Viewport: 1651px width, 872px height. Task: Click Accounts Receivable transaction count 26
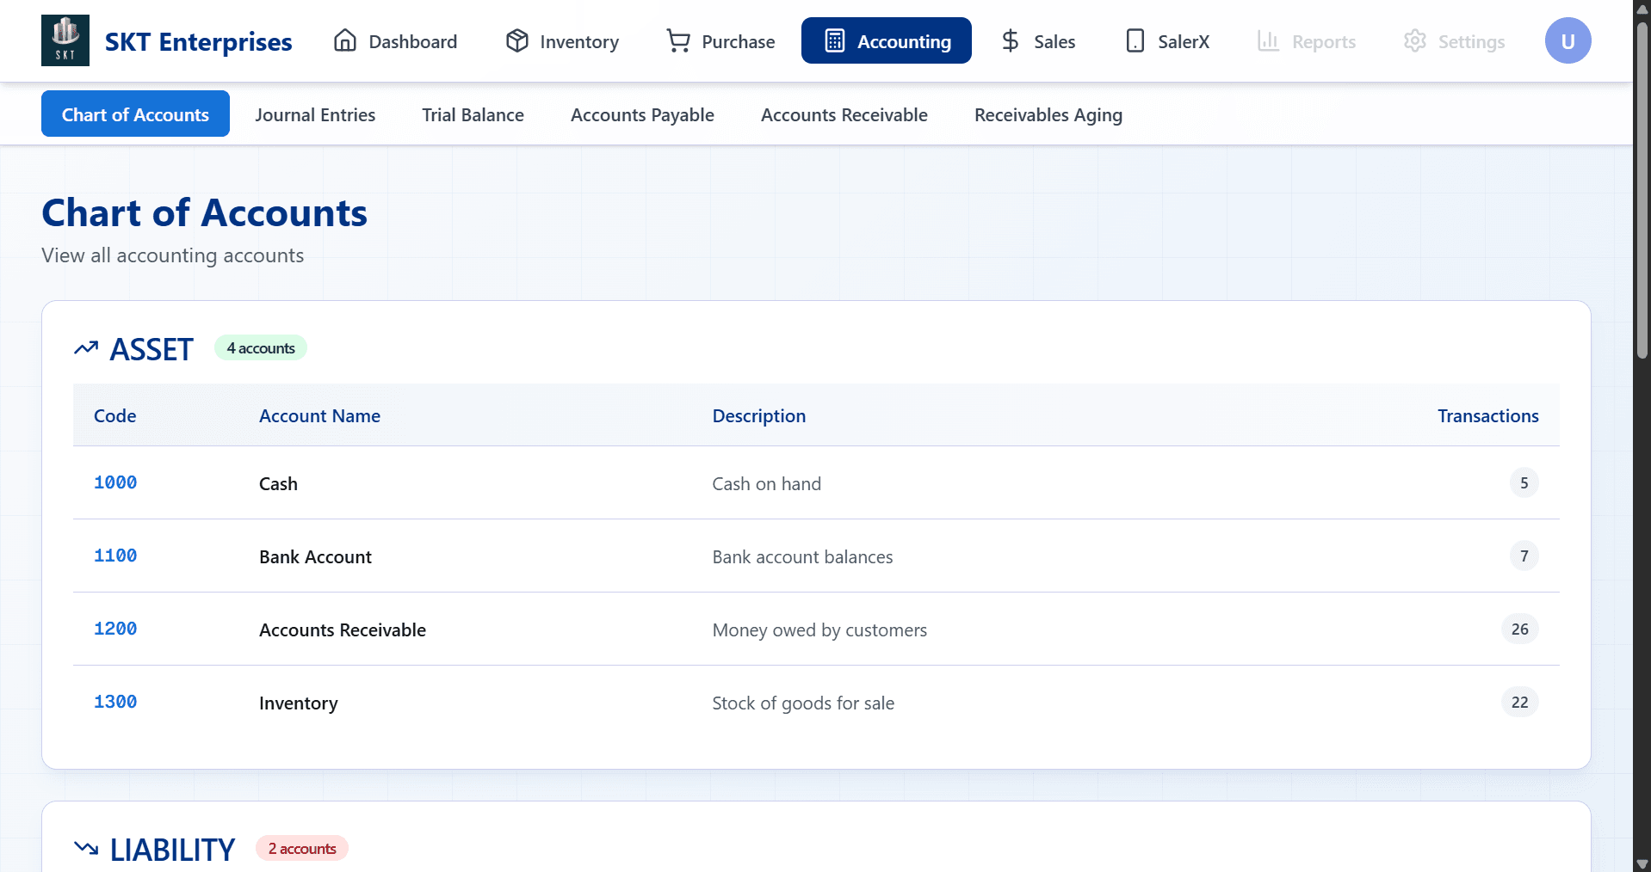pyautogui.click(x=1519, y=629)
